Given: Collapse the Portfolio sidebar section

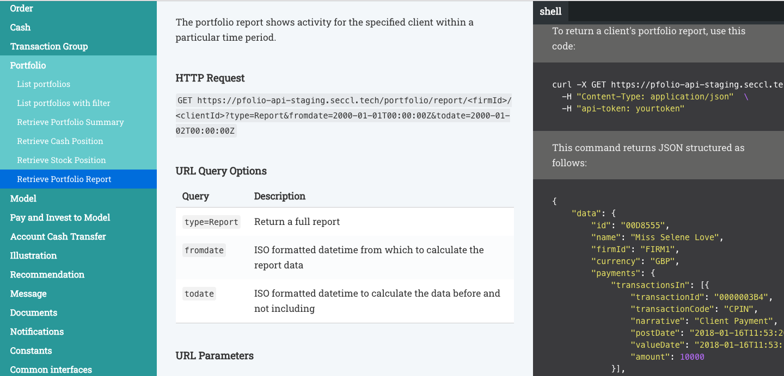Looking at the screenshot, I should pyautogui.click(x=28, y=65).
